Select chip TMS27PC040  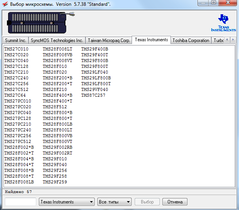coord(18,113)
